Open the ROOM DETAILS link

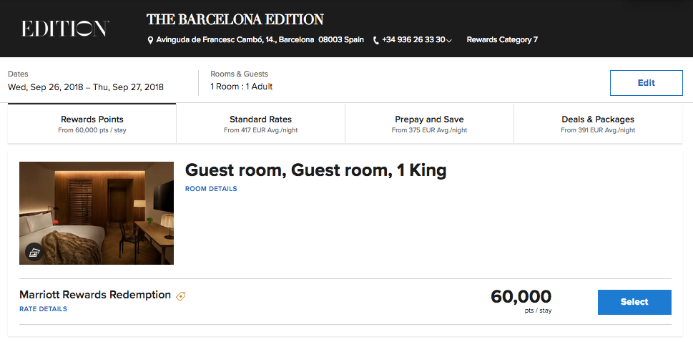(x=211, y=189)
